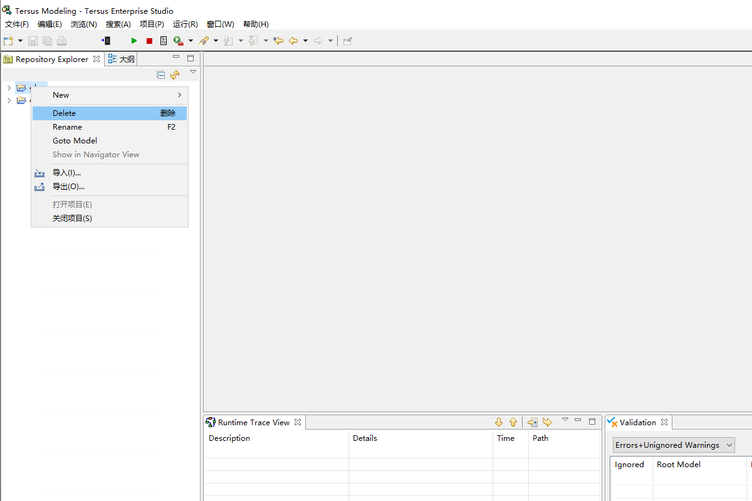Click the yellow curved arrow in Trace View

(547, 422)
